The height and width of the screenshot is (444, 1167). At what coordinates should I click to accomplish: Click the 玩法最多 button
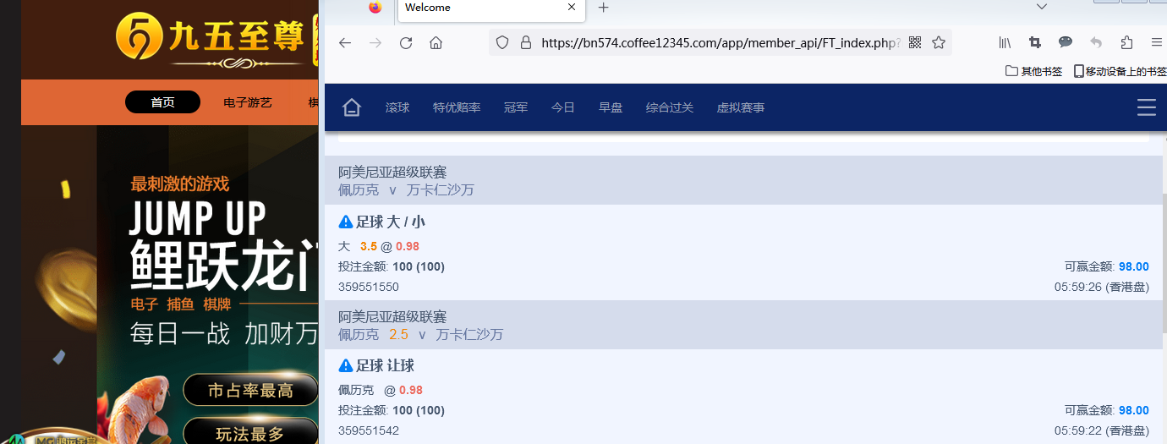click(x=250, y=434)
